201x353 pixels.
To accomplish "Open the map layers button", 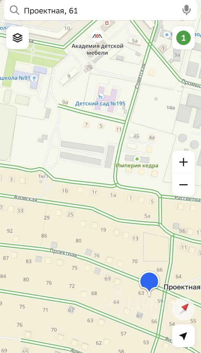I will click(x=18, y=38).
